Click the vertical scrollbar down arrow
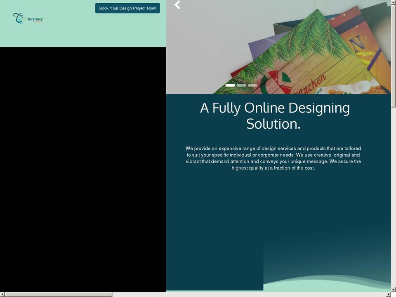Image resolution: width=396 pixels, height=297 pixels. 394,290
